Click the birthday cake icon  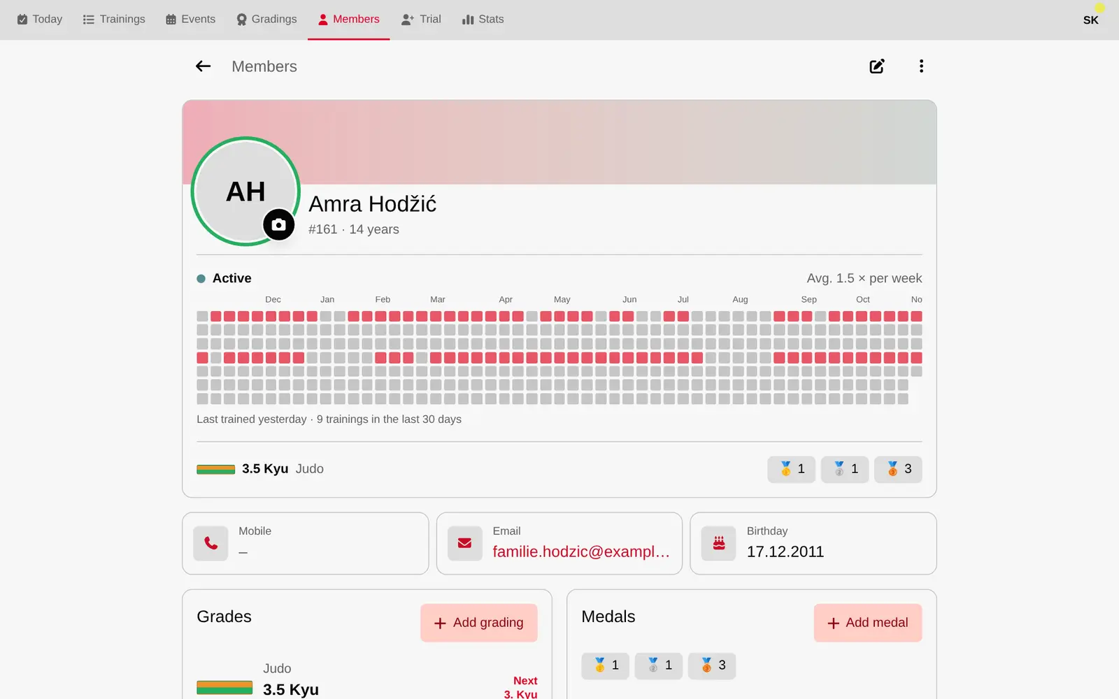719,543
